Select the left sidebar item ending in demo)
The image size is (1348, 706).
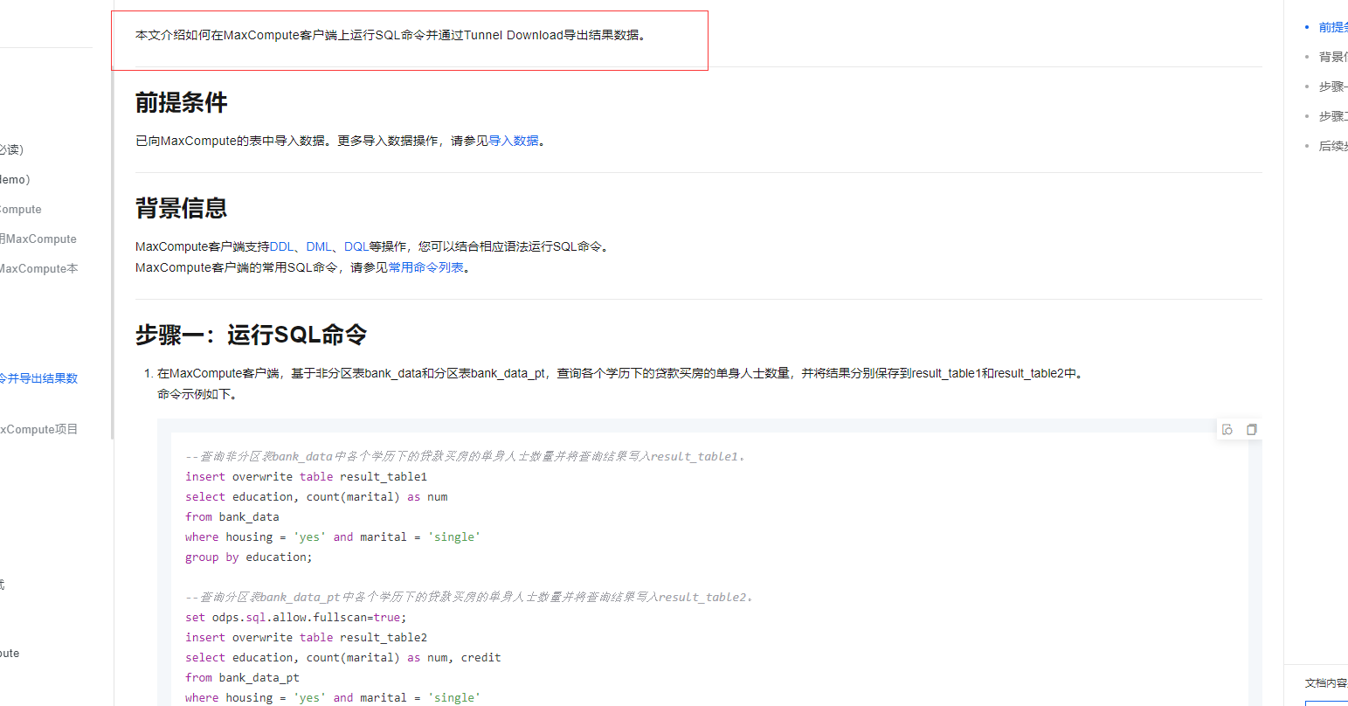[15, 179]
